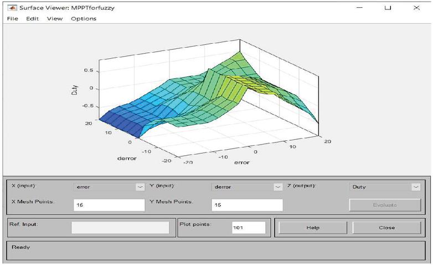The width and height of the screenshot is (433, 265).
Task: Click the Duty axis label
Action: [x=75, y=90]
